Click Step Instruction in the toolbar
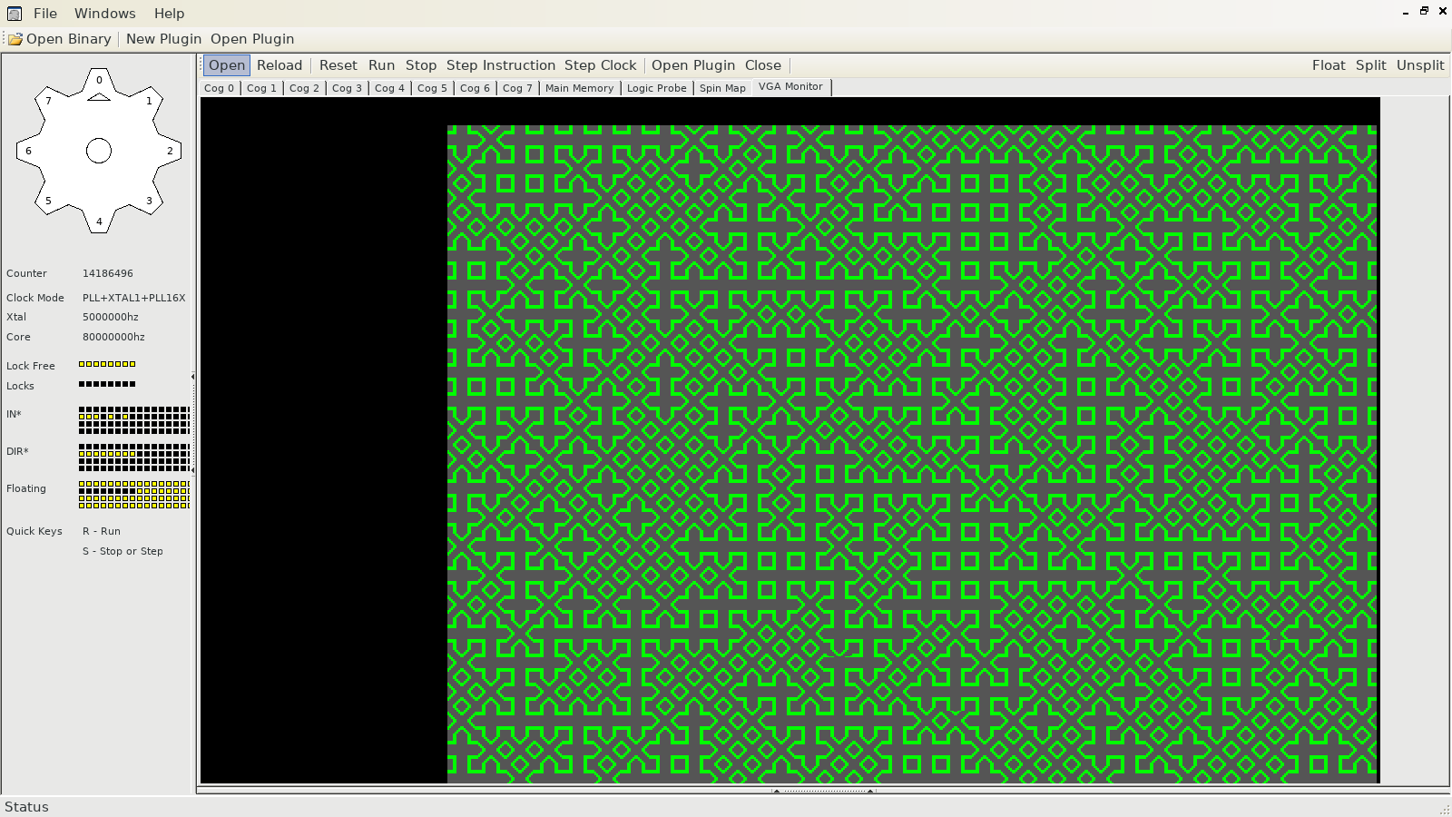Screen dimensions: 1452x817 coord(500,65)
